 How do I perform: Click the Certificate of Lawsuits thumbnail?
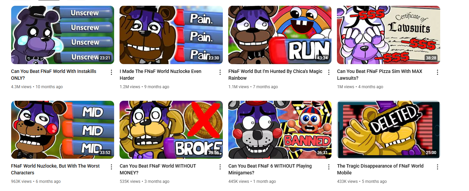[x=389, y=35]
